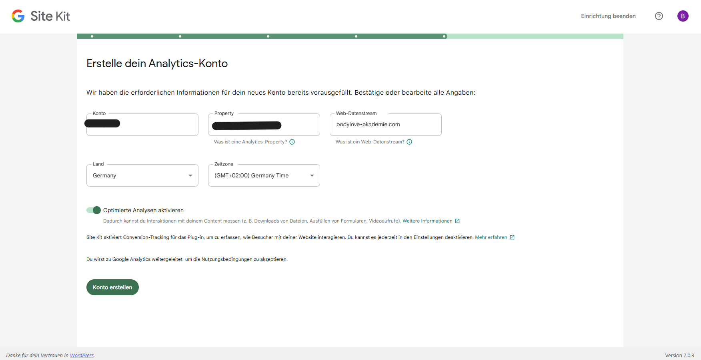
Task: Click external link icon after Weitere Informationen
Action: click(457, 221)
